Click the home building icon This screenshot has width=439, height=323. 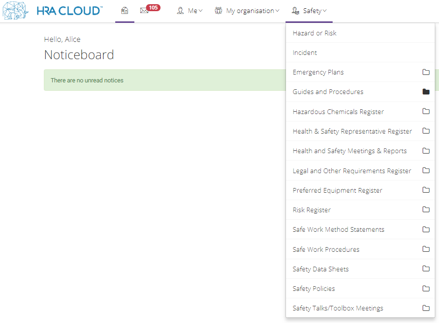coord(125,11)
